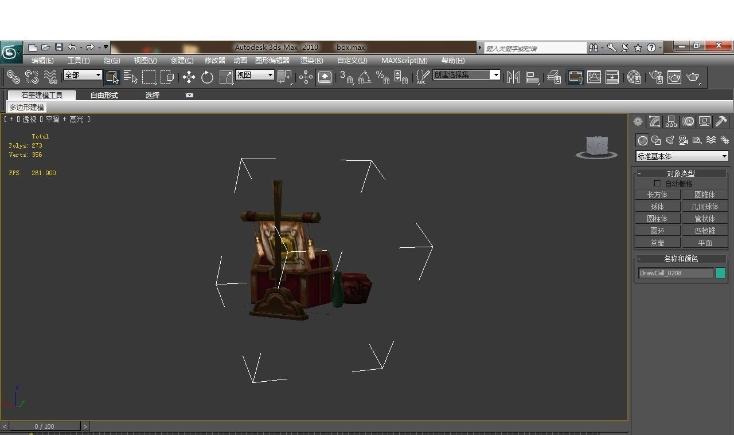Edit Named Selection Sets

point(423,77)
